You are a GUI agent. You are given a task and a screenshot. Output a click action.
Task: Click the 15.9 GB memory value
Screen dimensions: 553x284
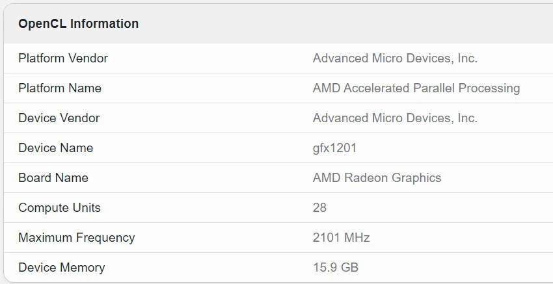pos(335,268)
